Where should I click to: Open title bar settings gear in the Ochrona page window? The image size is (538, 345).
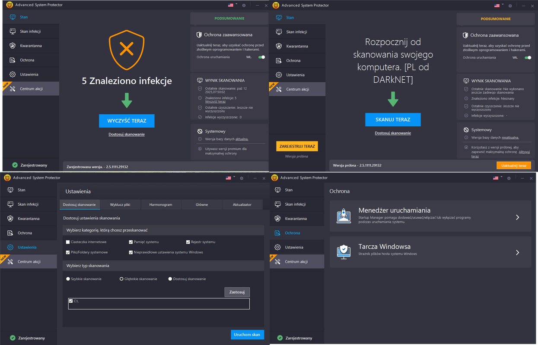[509, 178]
